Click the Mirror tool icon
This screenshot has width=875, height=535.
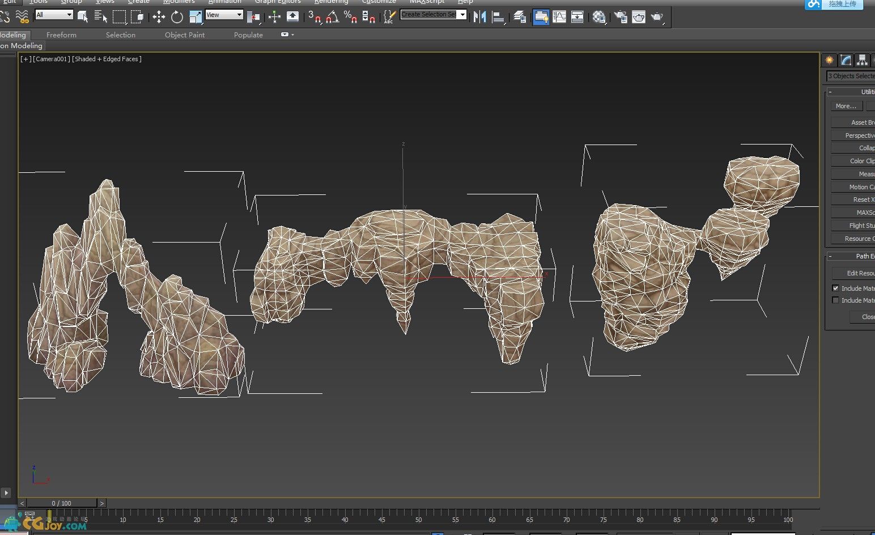479,16
